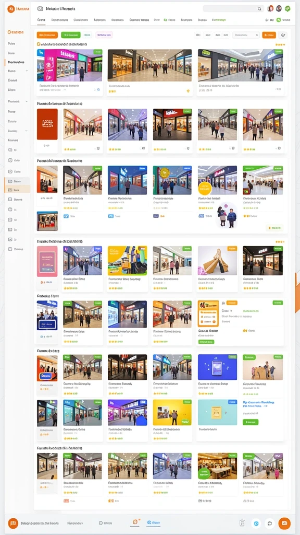Click the clipboard icon in the bottom bar
The image size is (300, 535).
point(242,523)
